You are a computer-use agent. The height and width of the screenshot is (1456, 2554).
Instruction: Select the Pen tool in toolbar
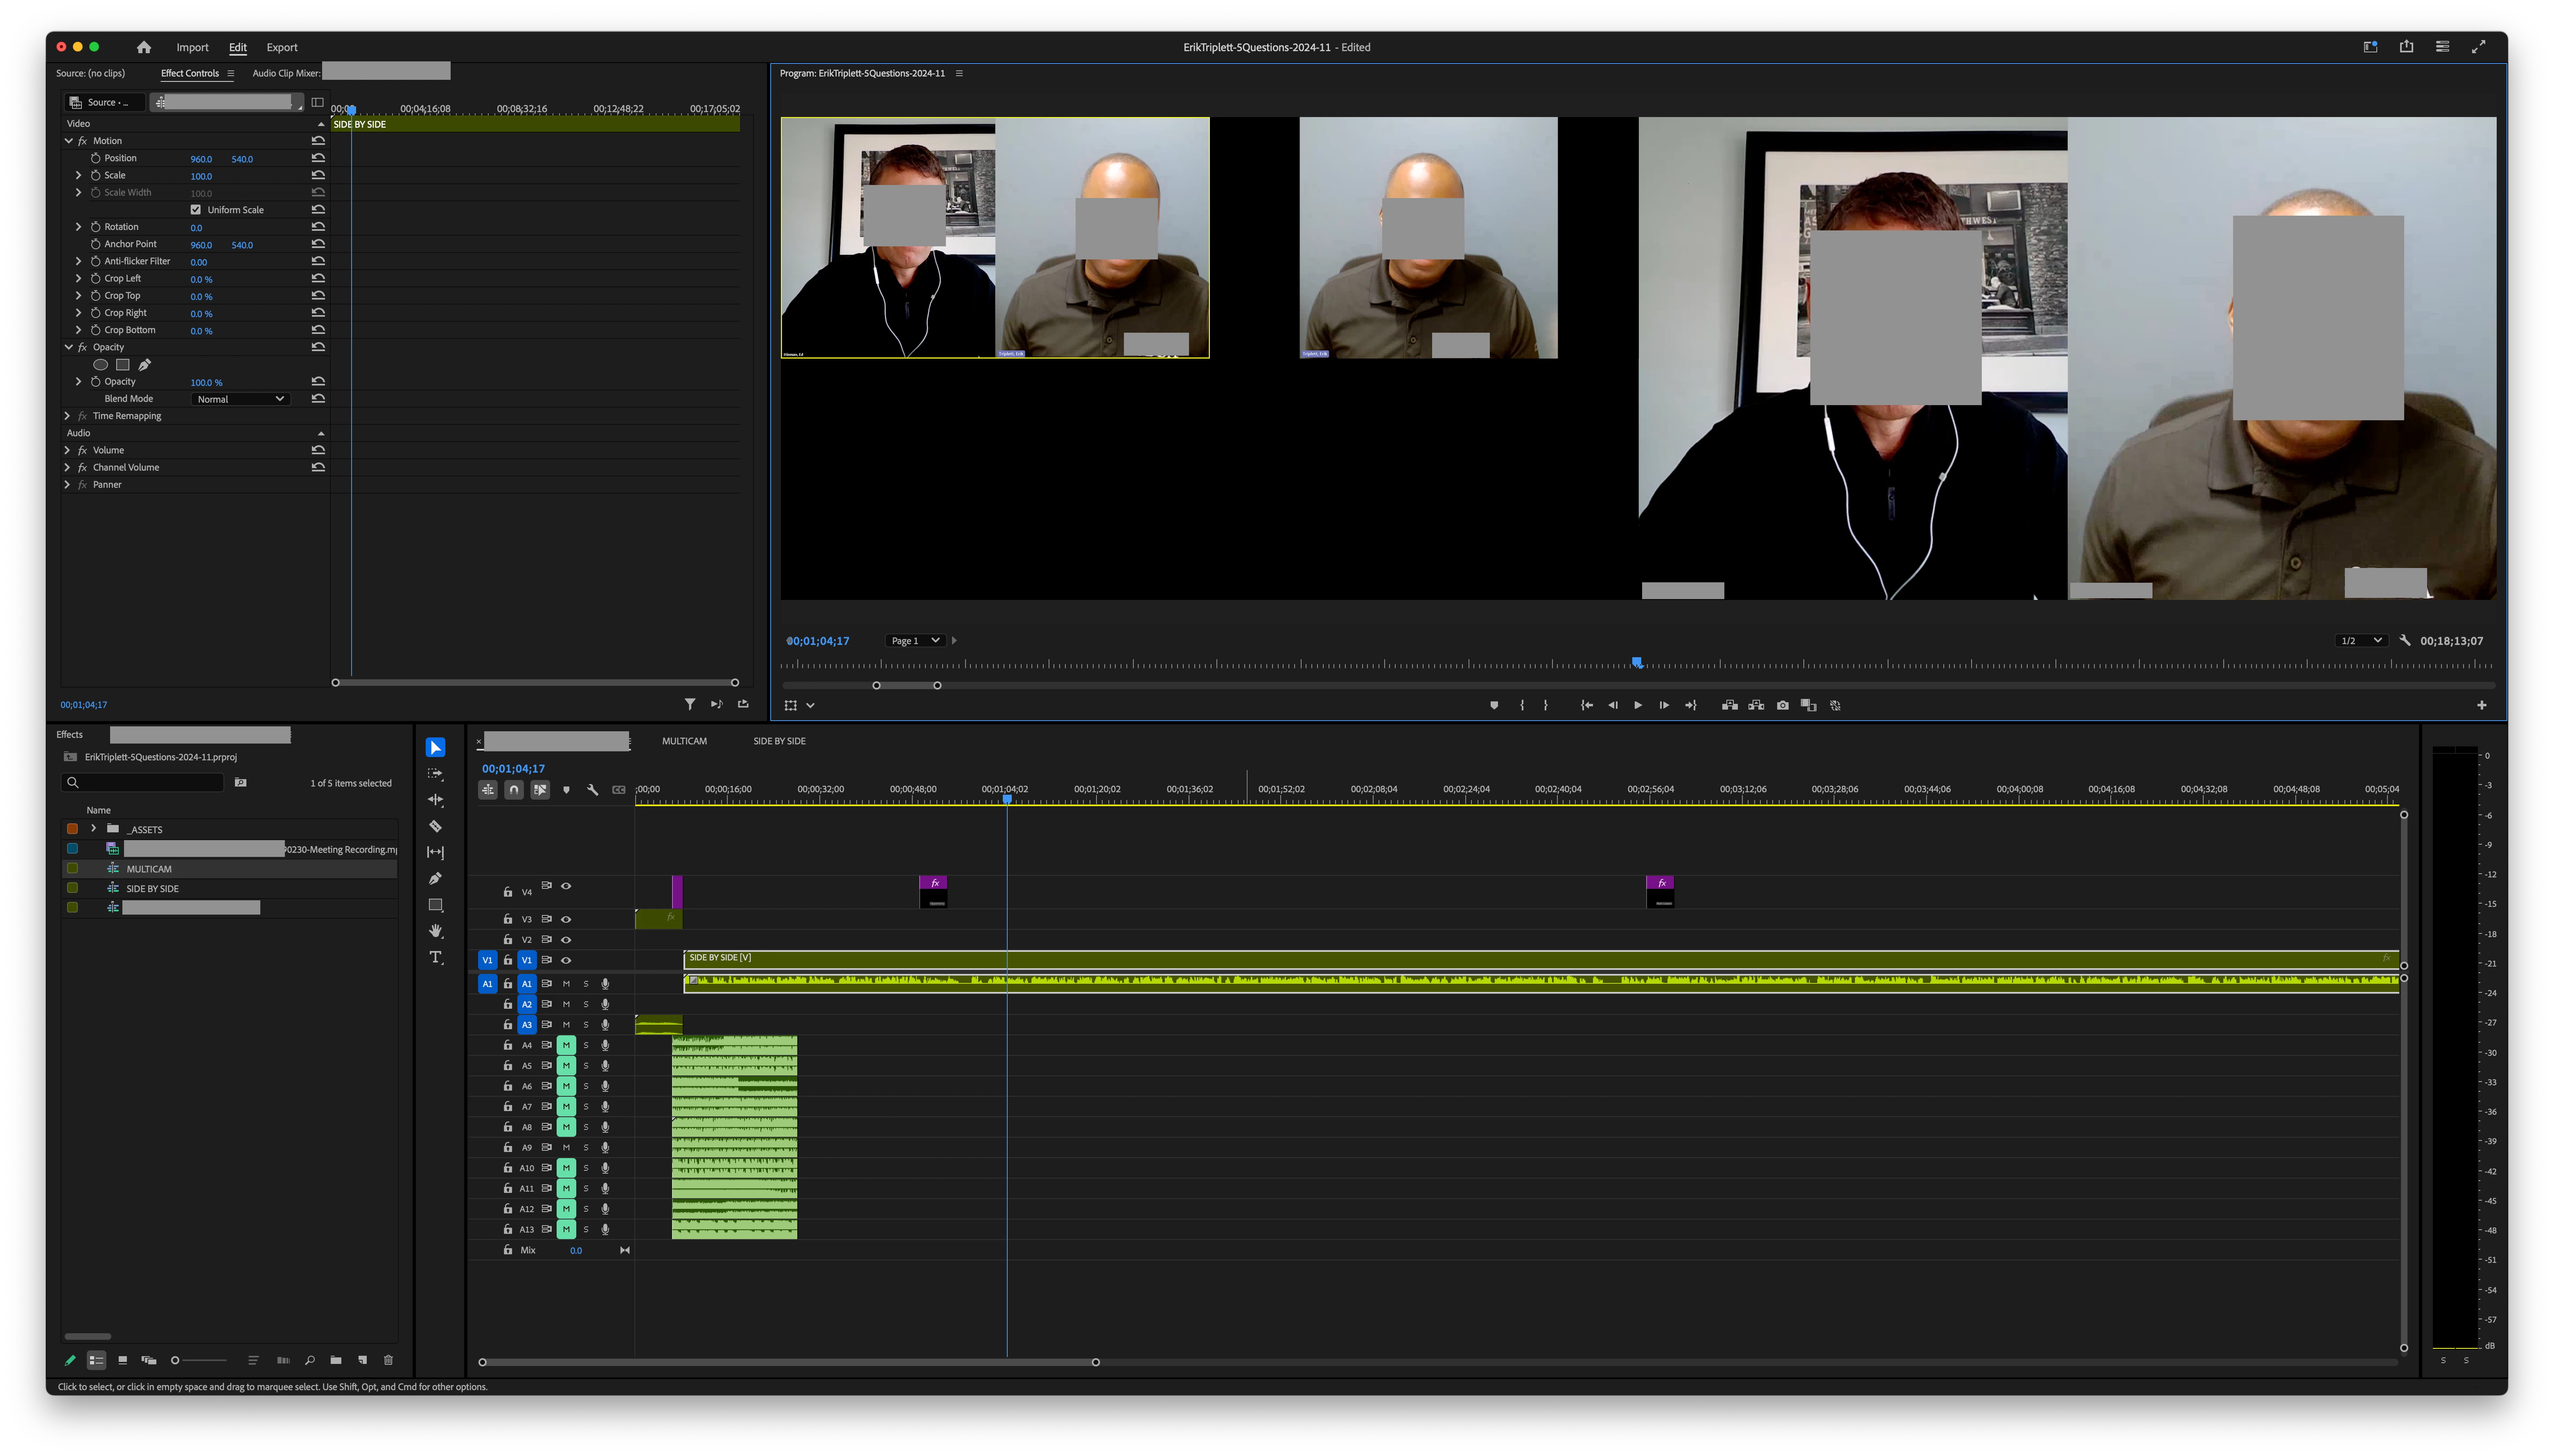click(435, 878)
